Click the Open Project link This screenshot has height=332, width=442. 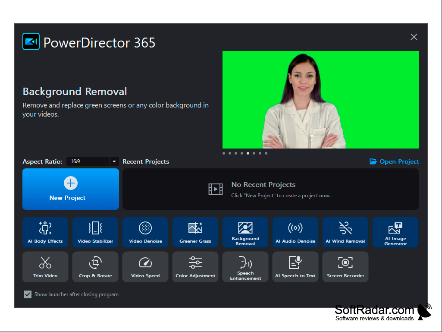click(x=394, y=161)
